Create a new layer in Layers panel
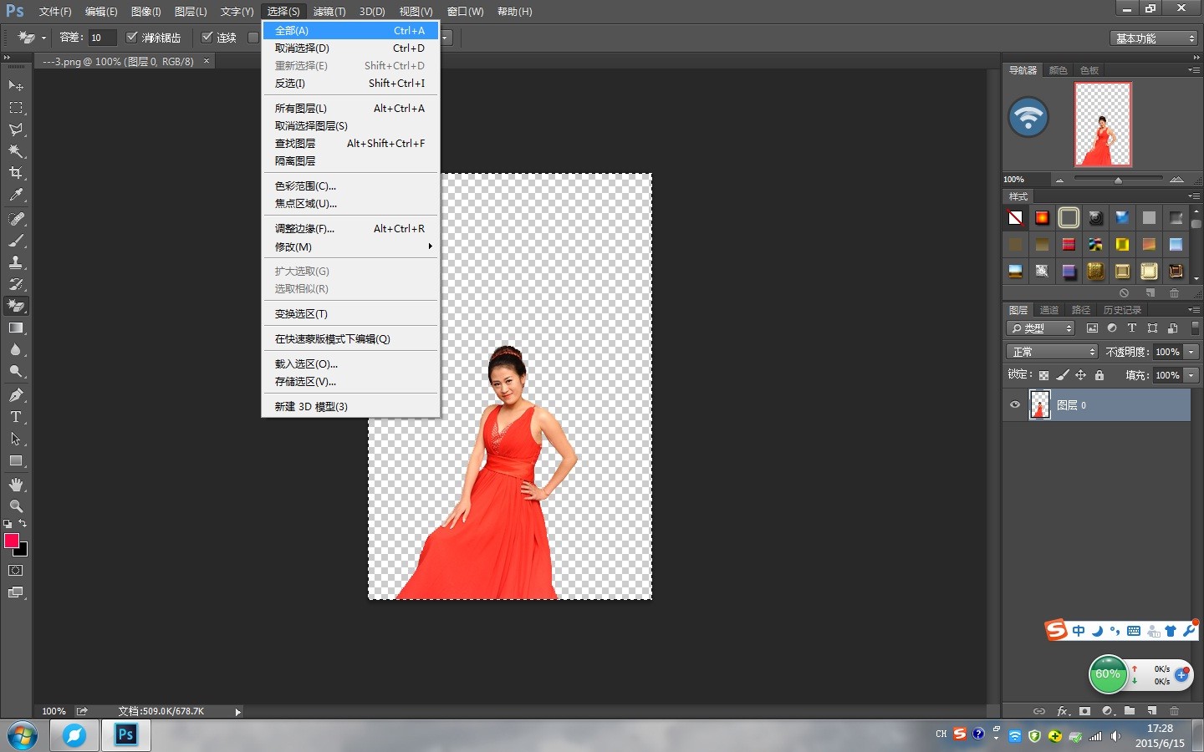 (x=1152, y=711)
